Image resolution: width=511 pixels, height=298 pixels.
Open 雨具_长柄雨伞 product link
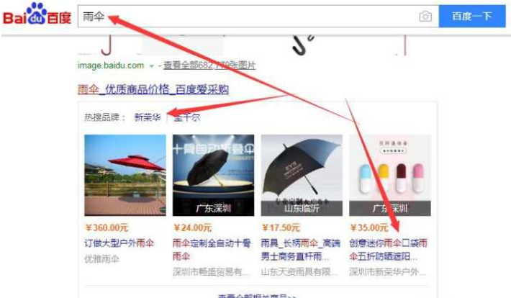(300, 250)
